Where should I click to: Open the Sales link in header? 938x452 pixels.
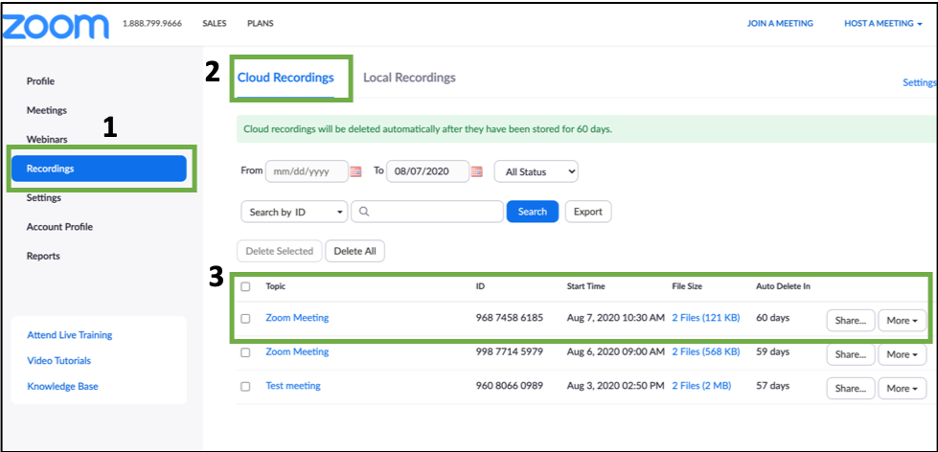pos(215,23)
